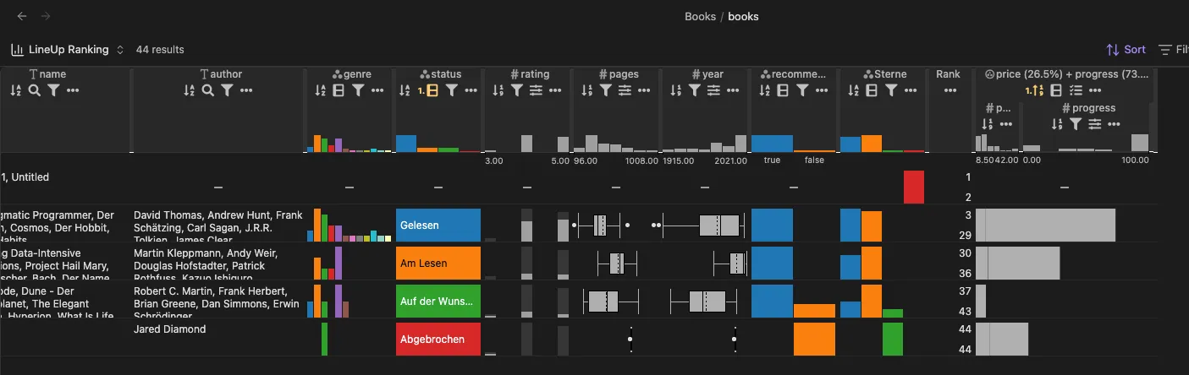Navigate back with the left arrow
The height and width of the screenshot is (375, 1189).
[22, 16]
